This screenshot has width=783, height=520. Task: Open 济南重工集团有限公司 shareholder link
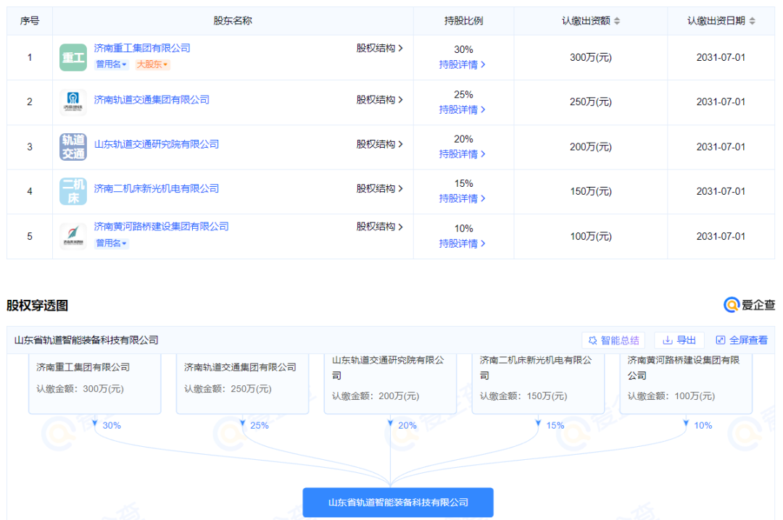click(142, 48)
